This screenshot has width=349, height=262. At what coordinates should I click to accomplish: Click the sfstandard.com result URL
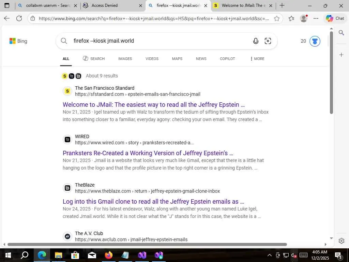[138, 94]
